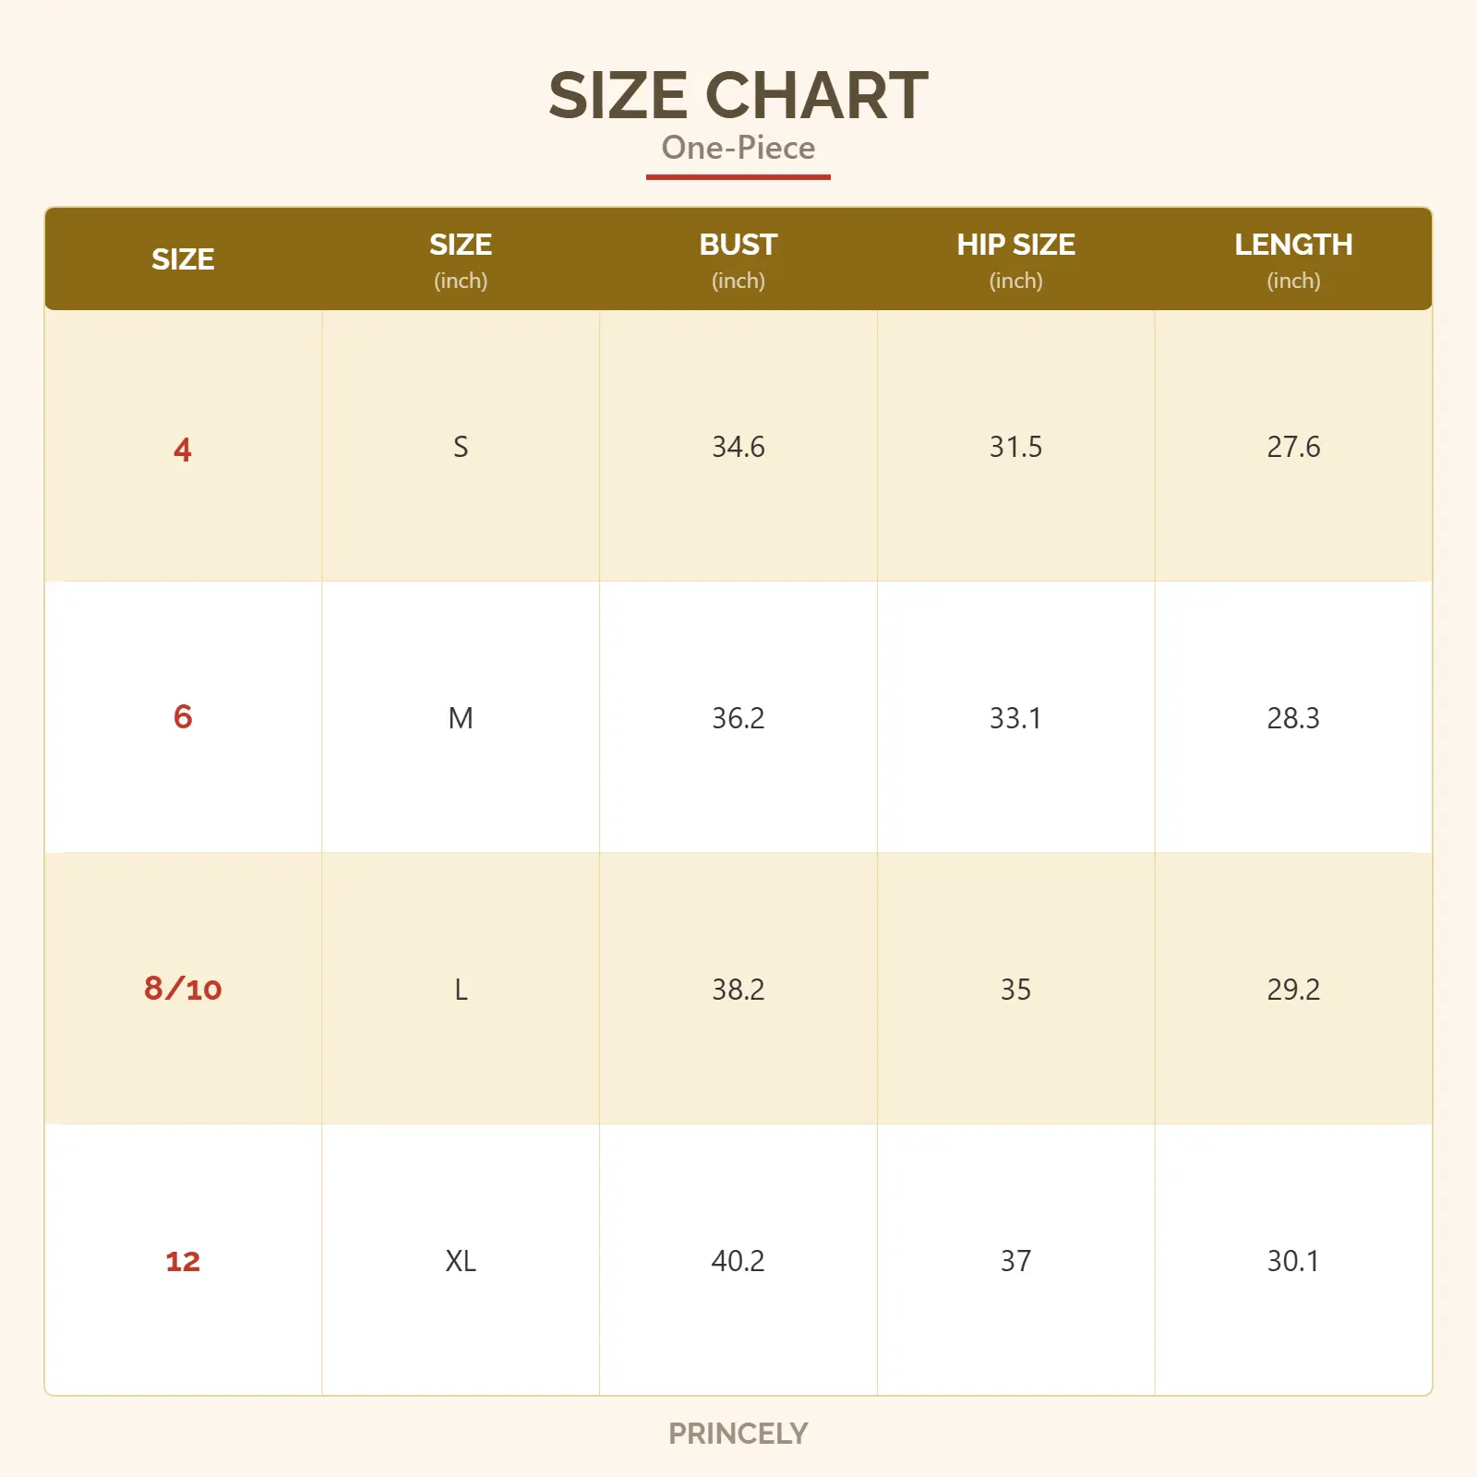Select red size 12 cell
Screen dimensions: 1477x1477
[x=183, y=1261]
